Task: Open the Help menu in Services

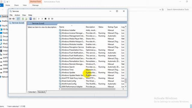Action: pos(30,15)
